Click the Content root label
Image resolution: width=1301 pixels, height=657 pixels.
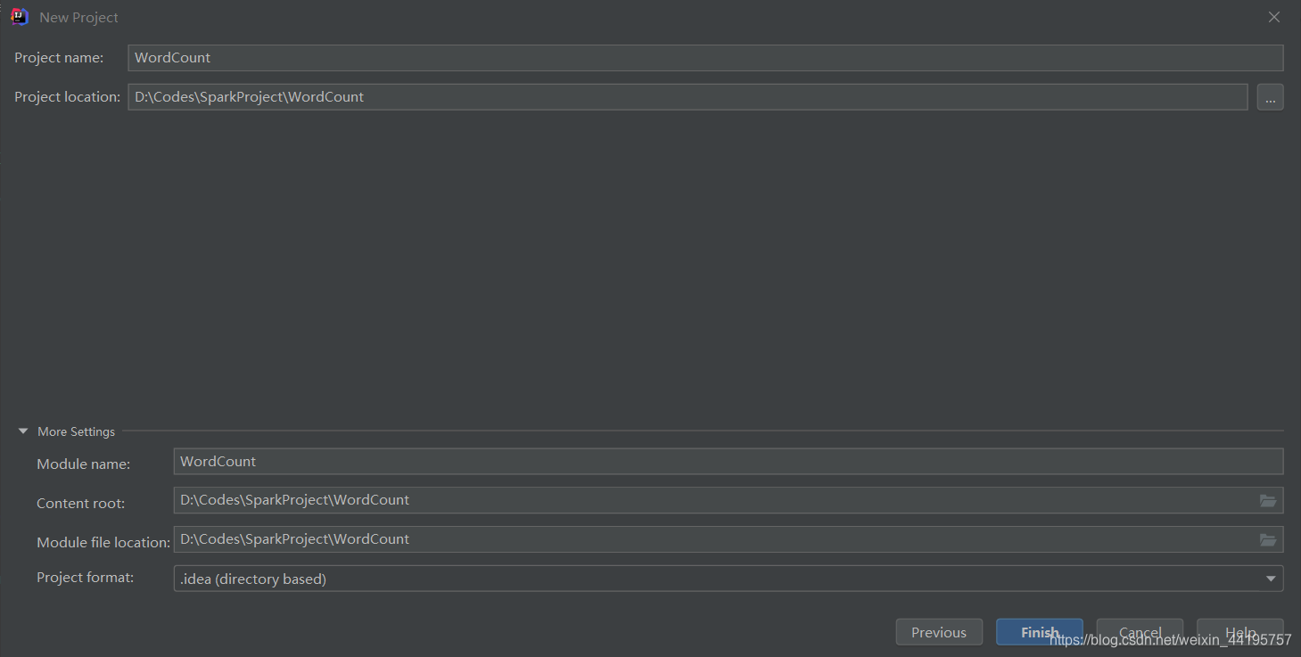click(80, 504)
